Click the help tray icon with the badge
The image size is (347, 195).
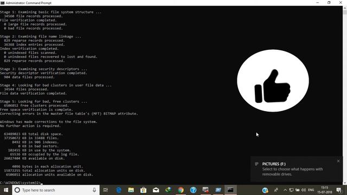pyautogui.click(x=265, y=190)
